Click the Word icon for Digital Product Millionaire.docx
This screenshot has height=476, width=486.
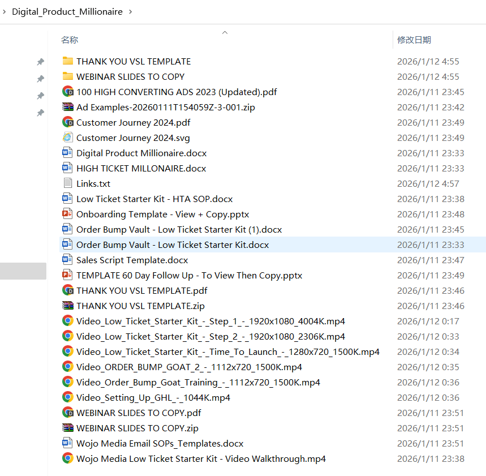coord(68,153)
